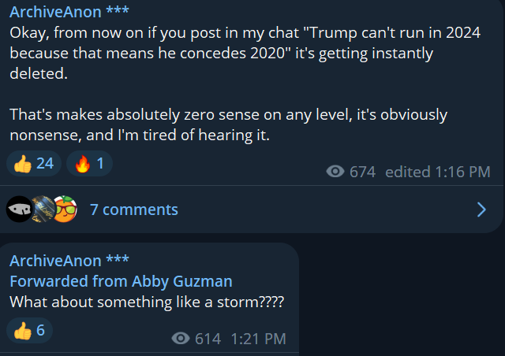Toggle the fire reaction showing 1
The image size is (505, 356).
[89, 163]
